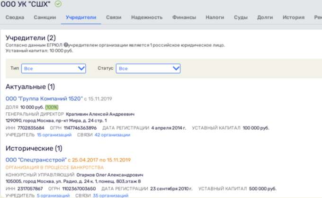Expand the Статус filter dropdown
This screenshot has height=198, width=322.
point(148,68)
